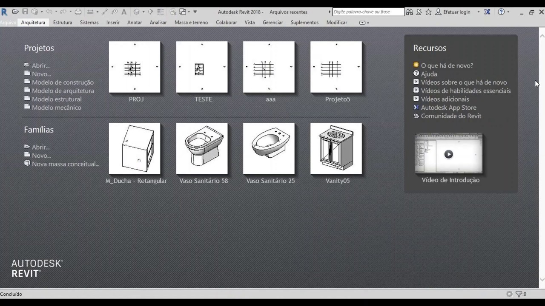
Task: Click the Help question mark icon
Action: pyautogui.click(x=501, y=12)
